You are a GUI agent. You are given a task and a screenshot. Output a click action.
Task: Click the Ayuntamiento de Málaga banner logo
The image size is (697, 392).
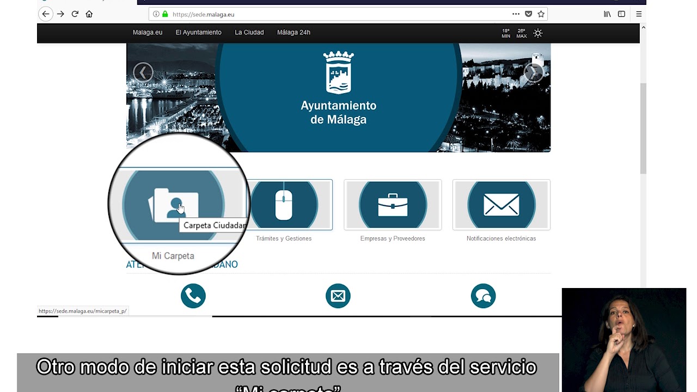339,89
